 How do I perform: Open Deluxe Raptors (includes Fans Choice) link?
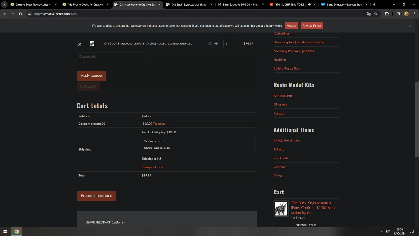pyautogui.click(x=299, y=42)
